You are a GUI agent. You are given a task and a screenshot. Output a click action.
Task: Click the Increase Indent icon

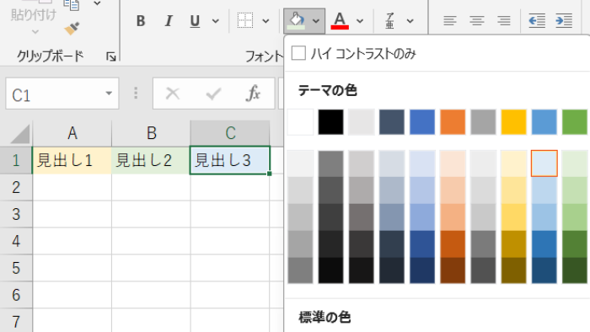point(564,21)
